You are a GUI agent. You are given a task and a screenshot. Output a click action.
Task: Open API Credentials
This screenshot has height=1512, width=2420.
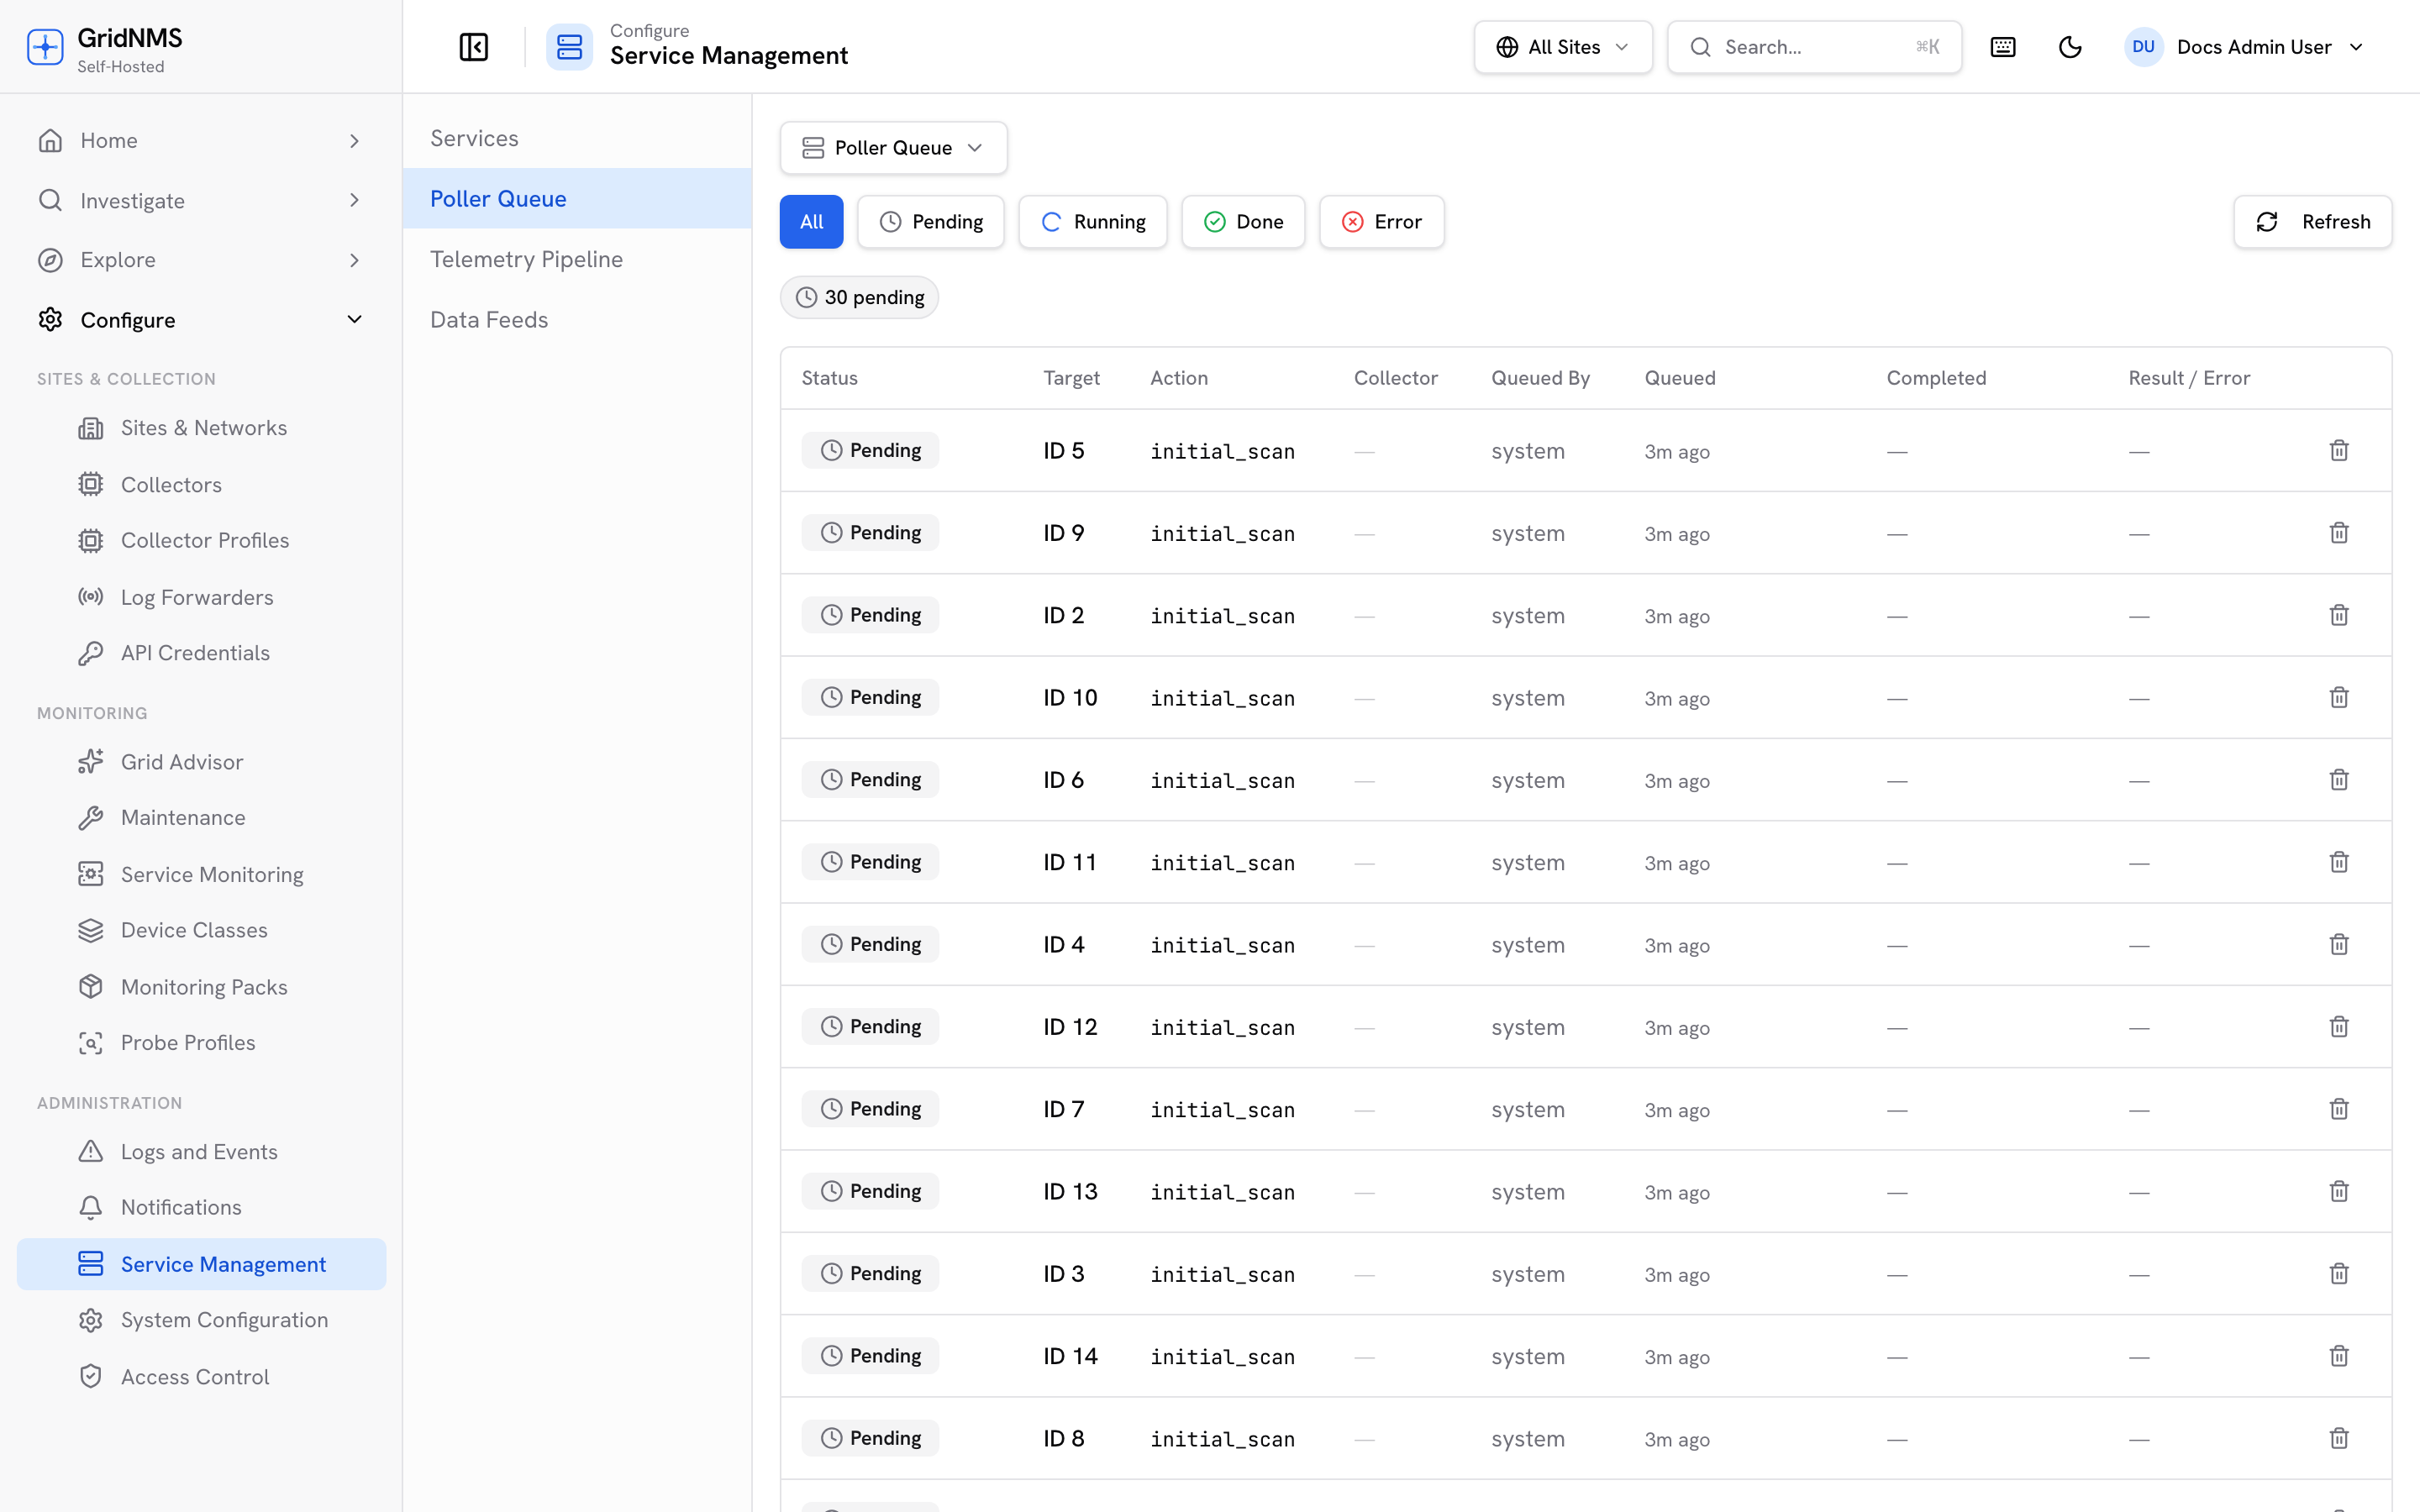(x=202, y=653)
